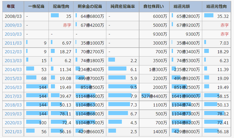The height and width of the screenshot is (138, 234).
Task: Select the 56 dividend per share cell
Action: pyautogui.click(x=36, y=132)
